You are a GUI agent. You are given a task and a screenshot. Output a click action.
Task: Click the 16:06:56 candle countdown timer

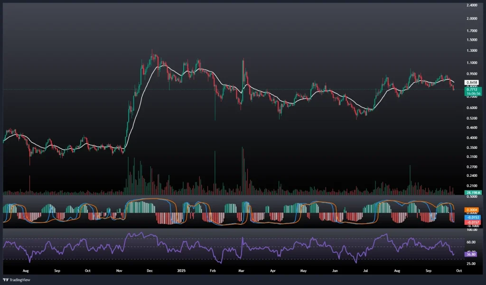(472, 94)
